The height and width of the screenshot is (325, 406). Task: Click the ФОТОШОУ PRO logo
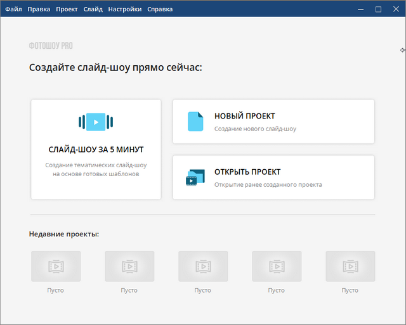coord(51,46)
